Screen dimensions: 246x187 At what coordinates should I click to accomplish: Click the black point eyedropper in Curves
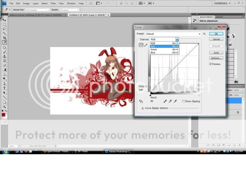point(165,101)
